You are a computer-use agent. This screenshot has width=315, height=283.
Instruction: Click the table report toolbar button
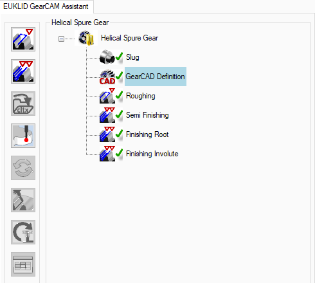(x=23, y=264)
